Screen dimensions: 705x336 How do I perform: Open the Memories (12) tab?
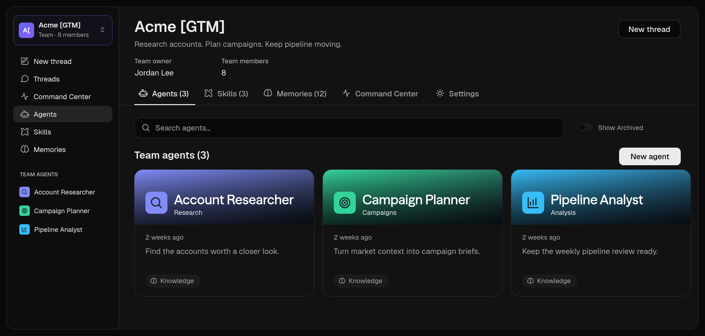pos(295,94)
